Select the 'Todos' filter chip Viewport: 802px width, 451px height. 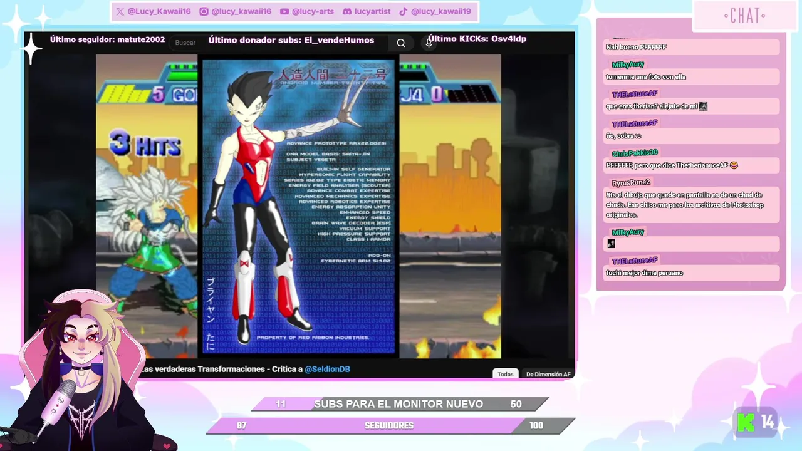[506, 374]
